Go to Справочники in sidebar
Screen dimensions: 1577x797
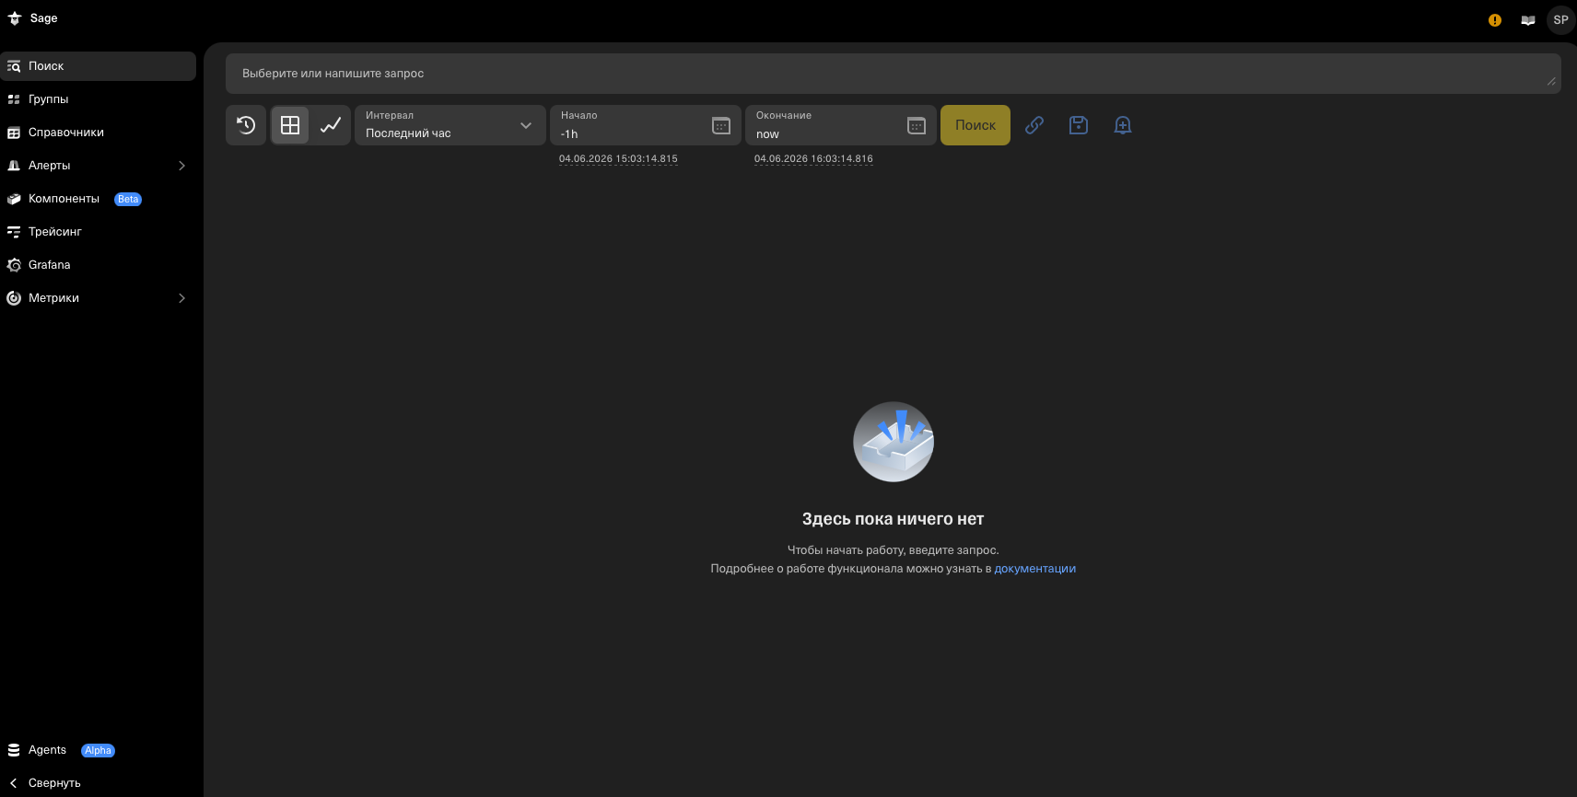pyautogui.click(x=98, y=133)
